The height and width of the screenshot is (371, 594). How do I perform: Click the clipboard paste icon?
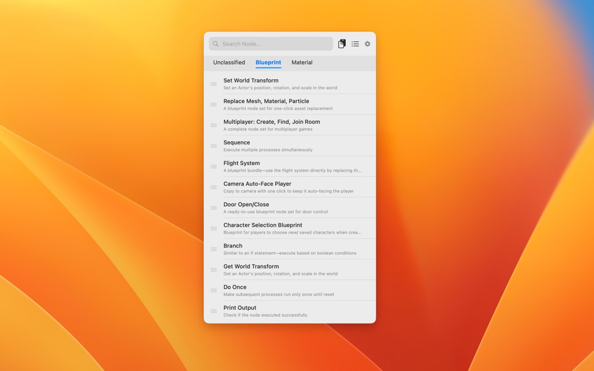[x=341, y=44]
